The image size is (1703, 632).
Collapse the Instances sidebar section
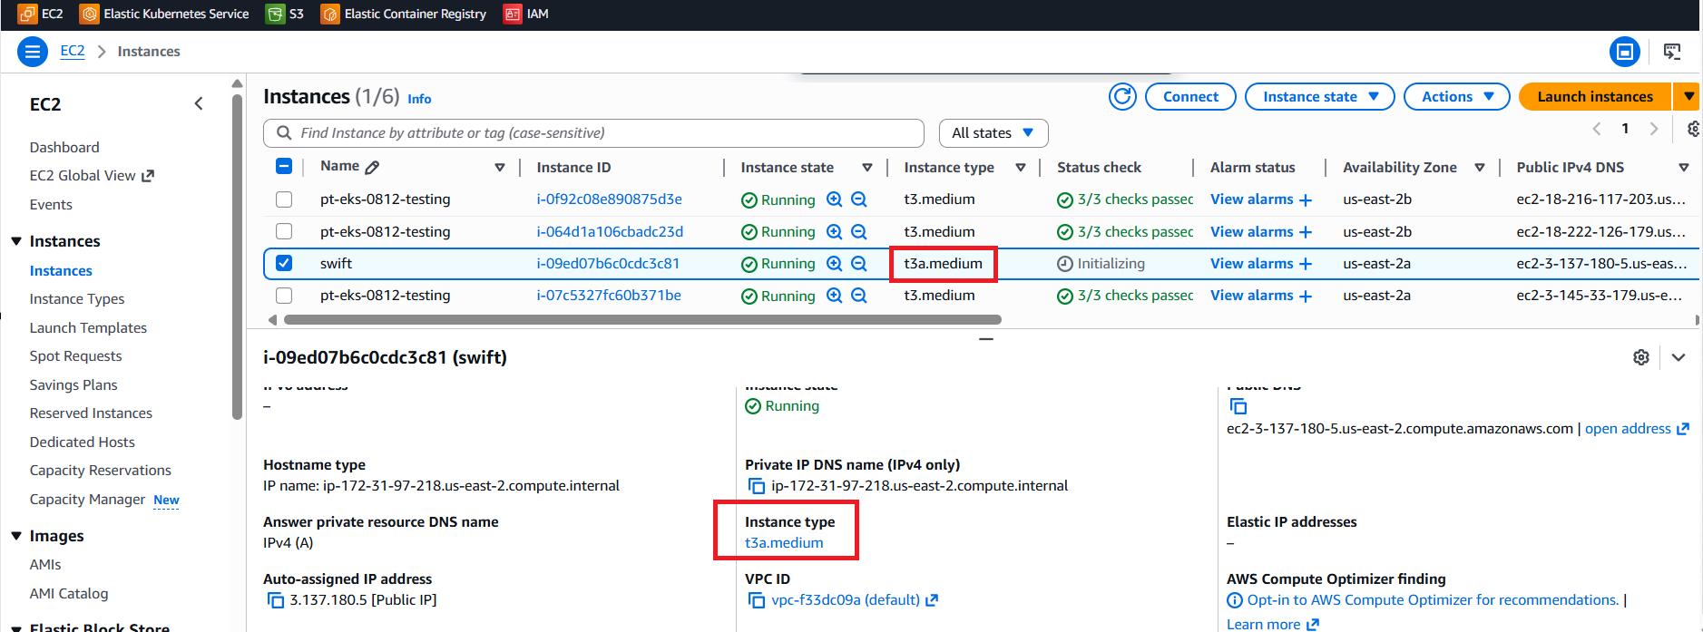[x=16, y=241]
